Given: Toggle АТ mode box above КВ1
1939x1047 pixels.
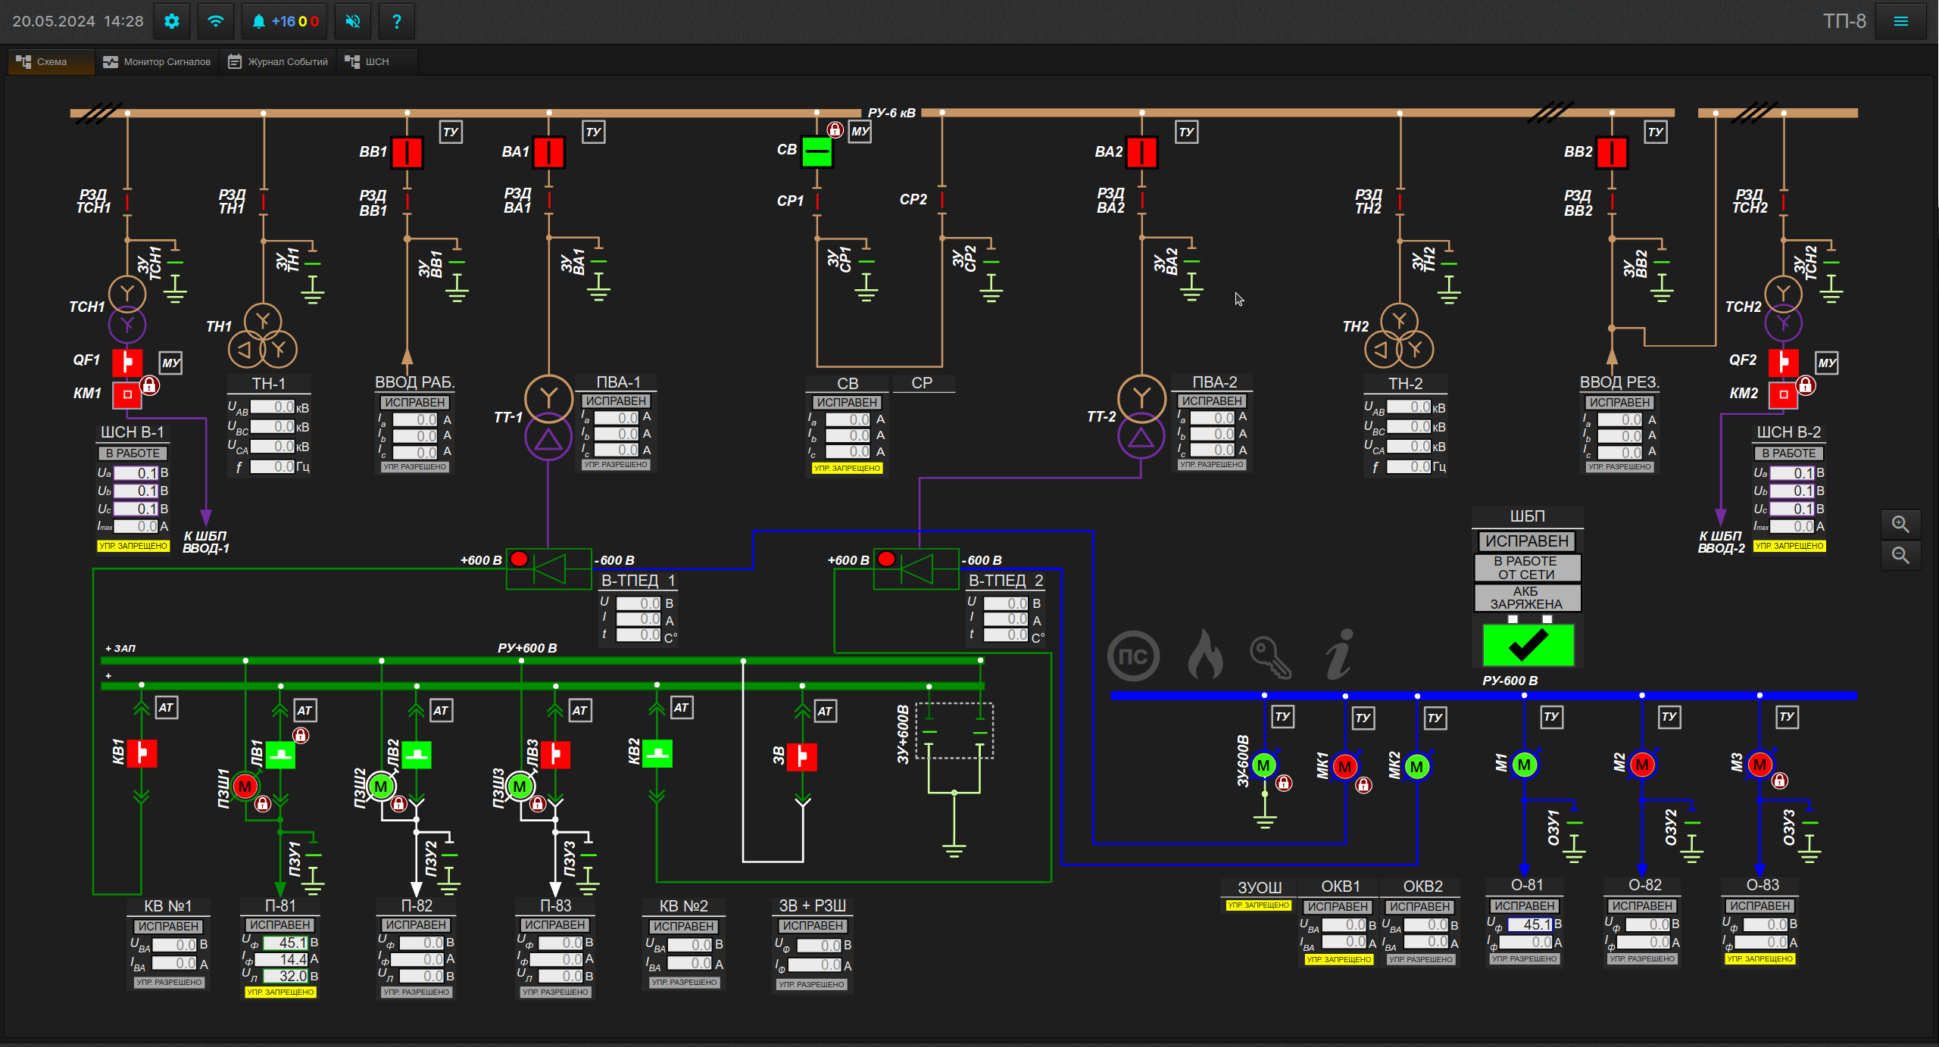Looking at the screenshot, I should click(x=166, y=708).
